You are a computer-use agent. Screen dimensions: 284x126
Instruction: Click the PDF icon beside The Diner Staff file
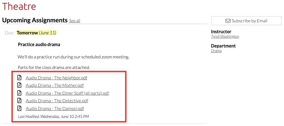[x=20, y=93]
